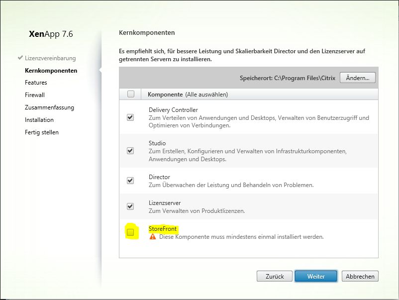399x300 pixels.
Task: Go to the Firewall step
Action: click(35, 95)
